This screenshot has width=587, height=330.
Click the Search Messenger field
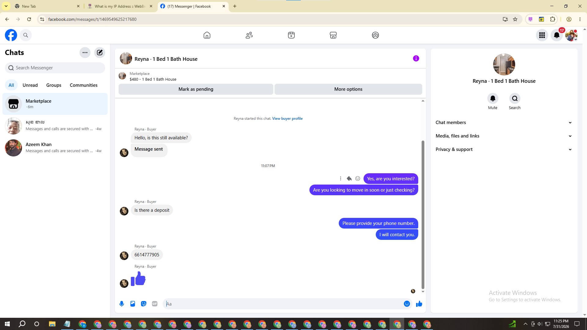tap(55, 68)
